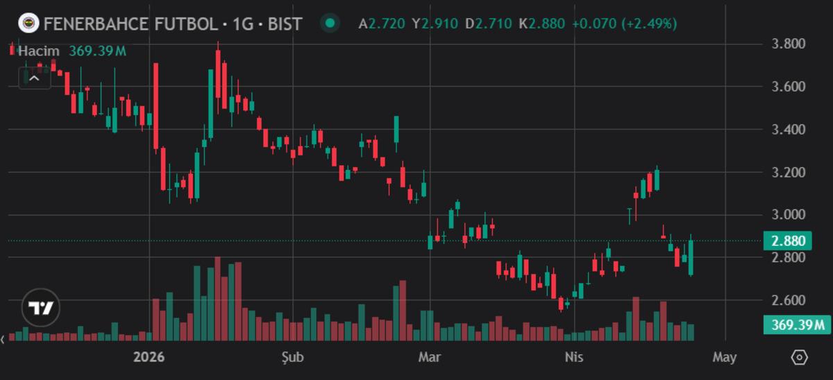Click the +0.070 (+2.49%) change value
Viewport: 833px width, 380px height.
click(623, 24)
